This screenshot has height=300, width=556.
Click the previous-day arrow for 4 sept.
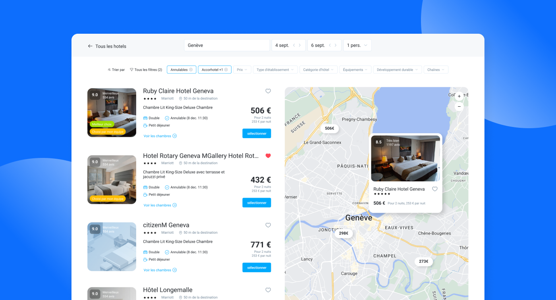(294, 45)
